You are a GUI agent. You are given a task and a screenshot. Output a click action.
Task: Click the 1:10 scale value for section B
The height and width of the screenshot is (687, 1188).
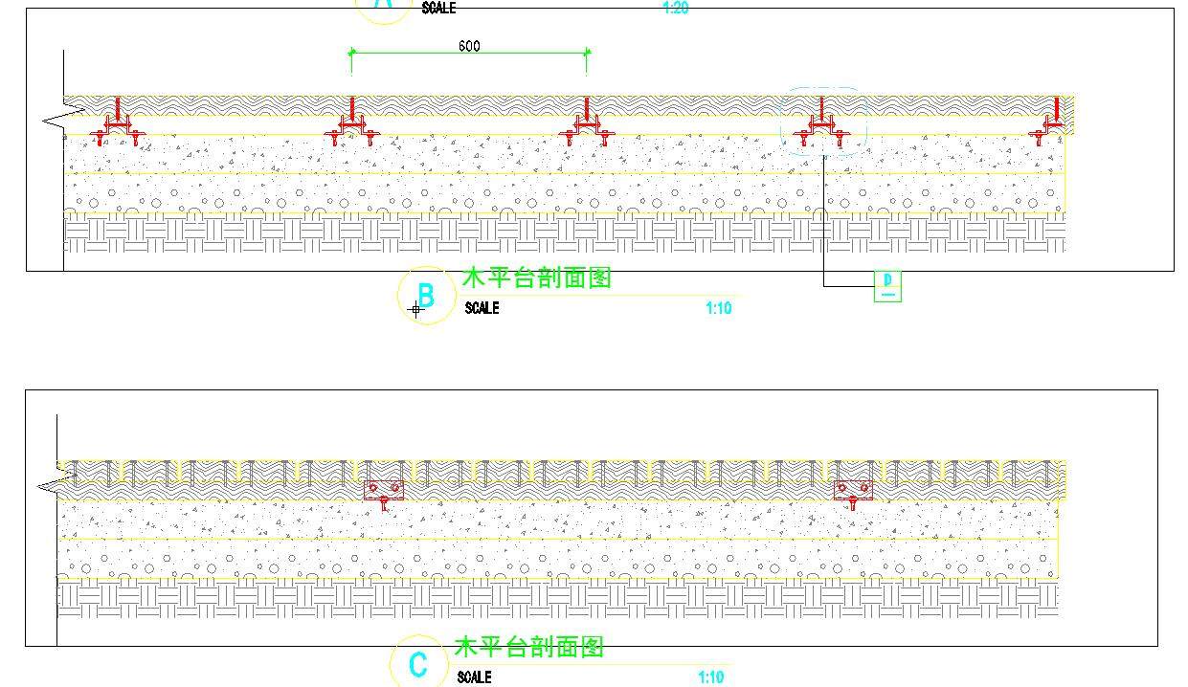[719, 308]
